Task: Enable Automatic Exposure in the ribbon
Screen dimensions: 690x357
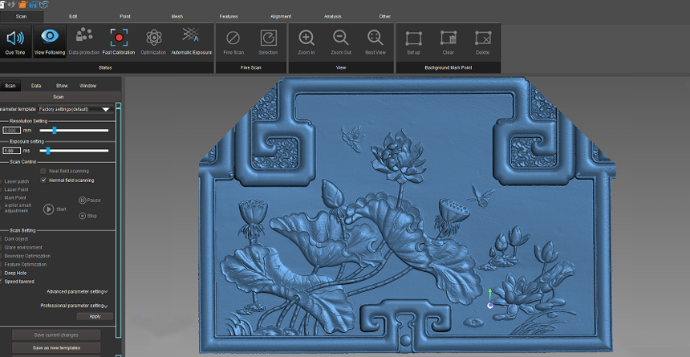Action: pos(191,35)
